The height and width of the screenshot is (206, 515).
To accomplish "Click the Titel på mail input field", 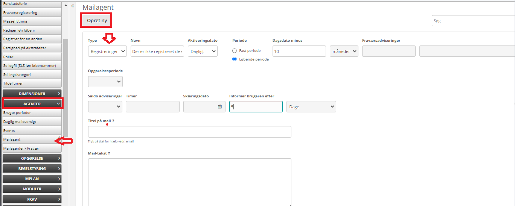I will 189,132.
